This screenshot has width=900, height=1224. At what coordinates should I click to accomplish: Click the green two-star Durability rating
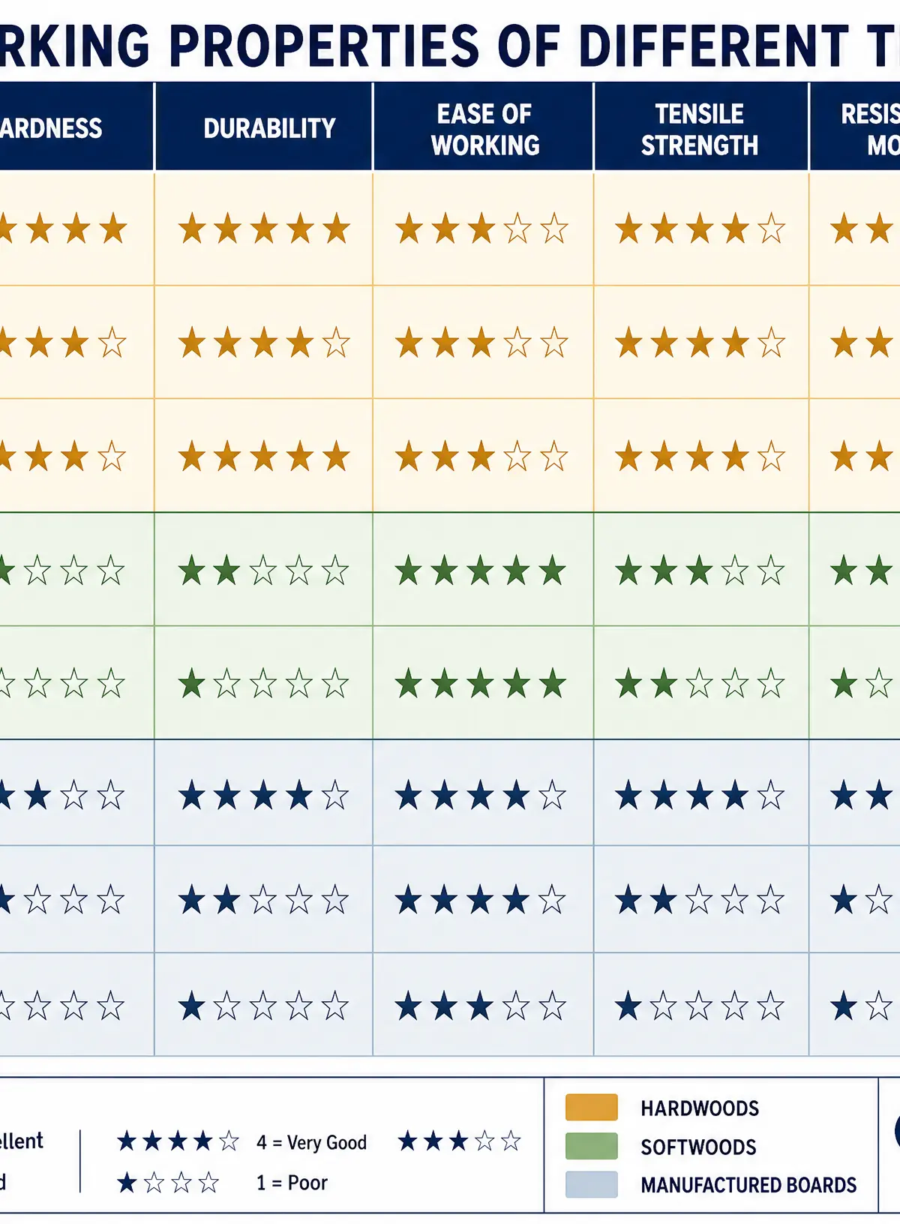(x=264, y=571)
